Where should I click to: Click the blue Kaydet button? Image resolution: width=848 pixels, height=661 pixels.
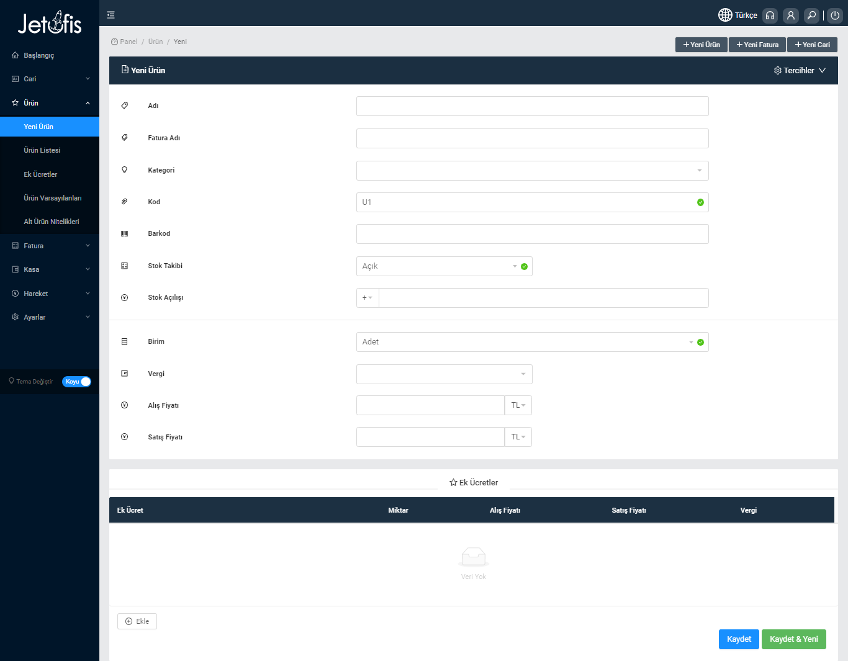739,639
